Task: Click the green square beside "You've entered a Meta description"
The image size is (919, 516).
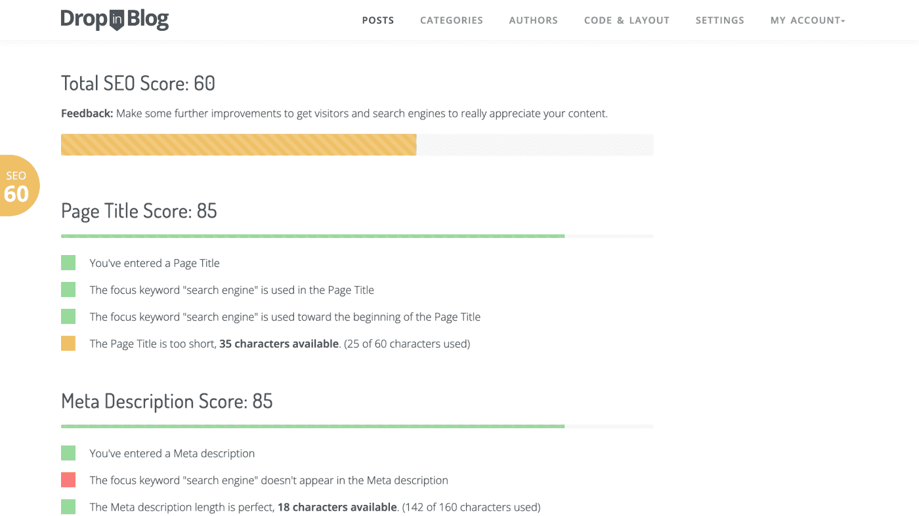Action: pos(68,453)
